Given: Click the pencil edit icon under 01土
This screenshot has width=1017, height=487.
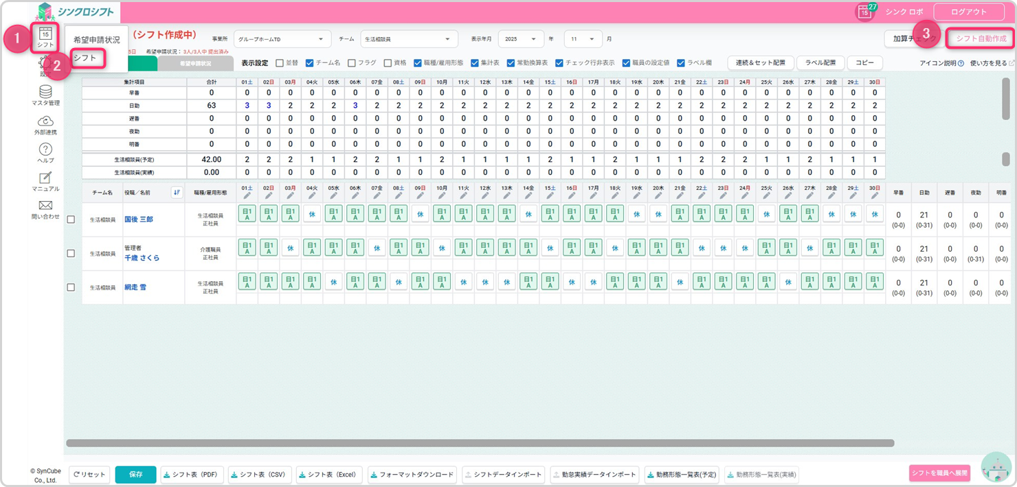Looking at the screenshot, I should (x=247, y=196).
